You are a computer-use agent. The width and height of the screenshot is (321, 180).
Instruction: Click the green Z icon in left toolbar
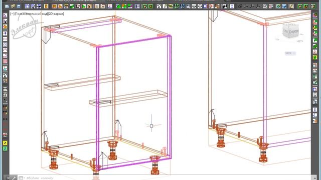pos(5,148)
